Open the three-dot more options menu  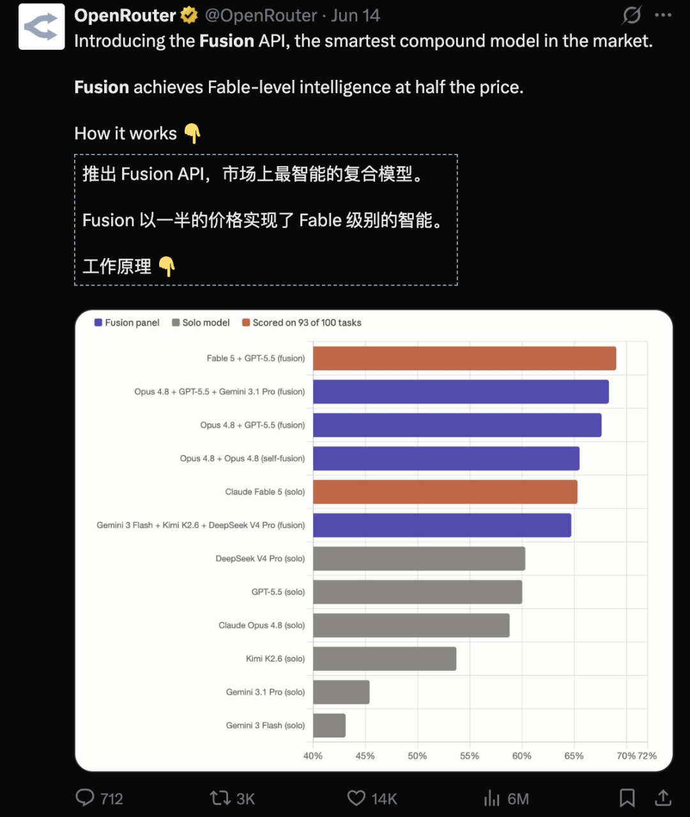coord(663,15)
